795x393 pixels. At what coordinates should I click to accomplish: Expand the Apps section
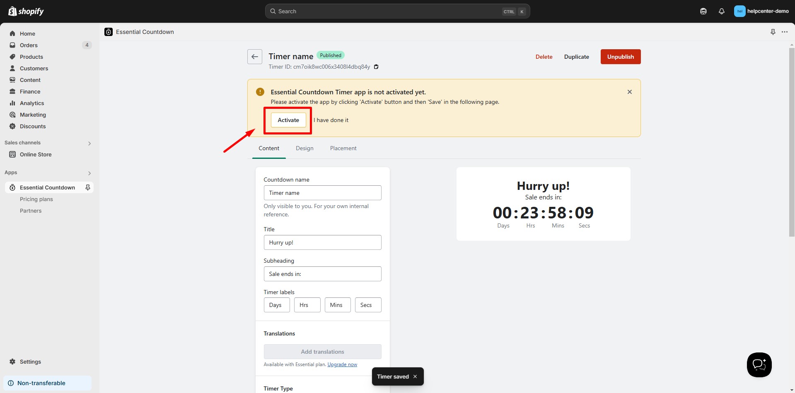pos(89,173)
